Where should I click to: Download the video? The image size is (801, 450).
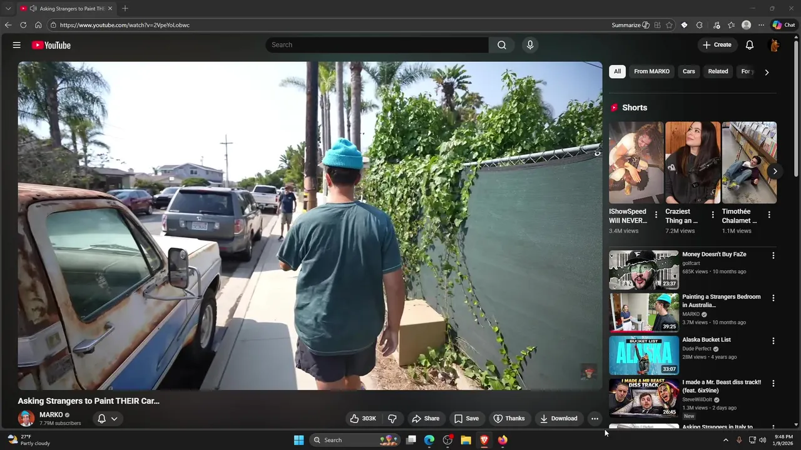tap(559, 419)
